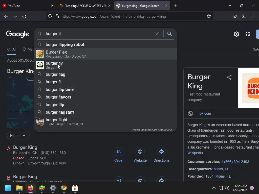Image resolution: width=259 pixels, height=194 pixels.
Task: Open a new browser tab
Action: pos(176,6)
